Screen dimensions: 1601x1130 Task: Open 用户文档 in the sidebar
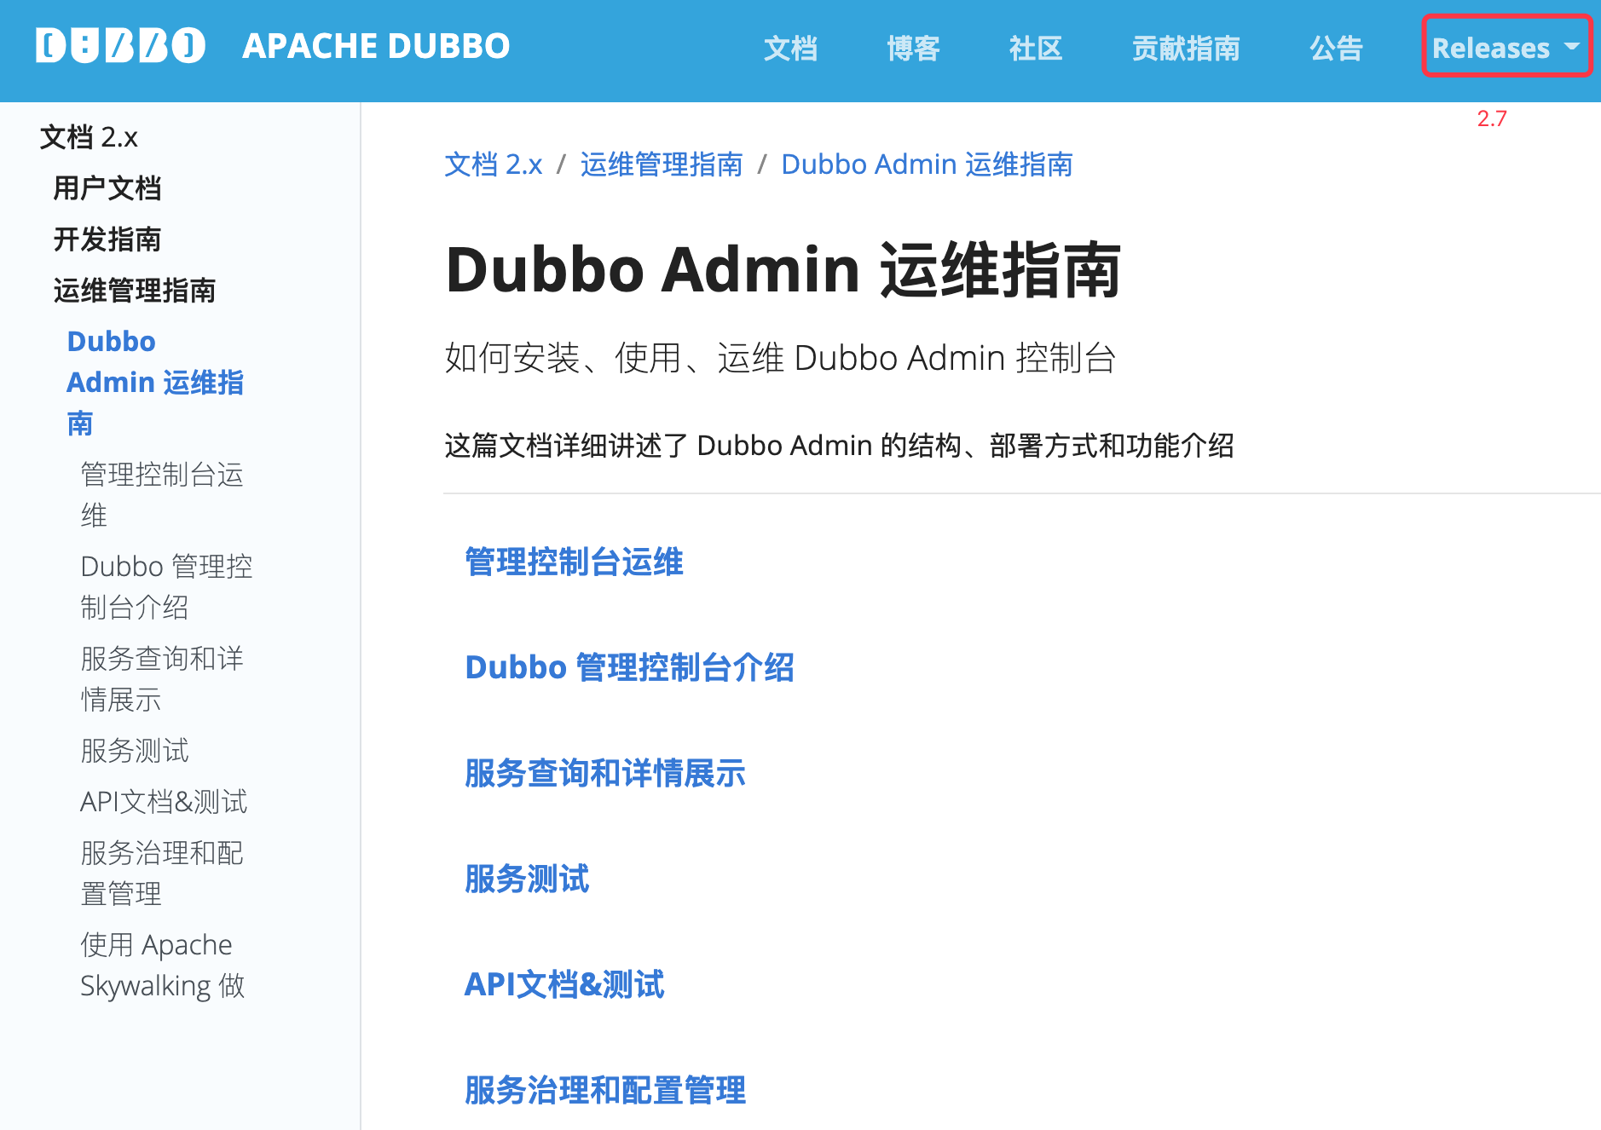107,188
